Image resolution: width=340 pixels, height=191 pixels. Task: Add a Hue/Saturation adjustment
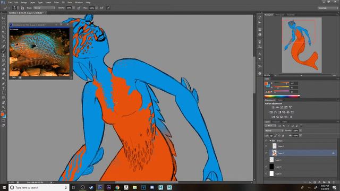coord(271,112)
